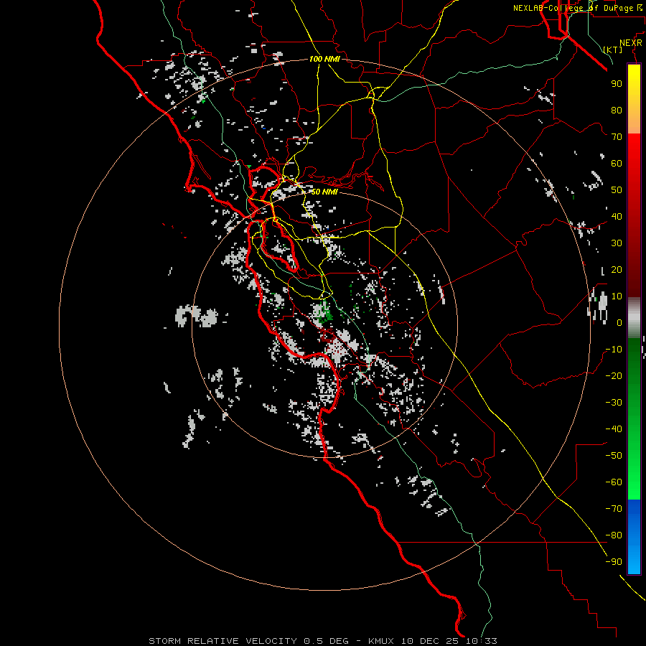Click the -80 value on the velocity scale
The width and height of the screenshot is (646, 646).
coord(614,535)
